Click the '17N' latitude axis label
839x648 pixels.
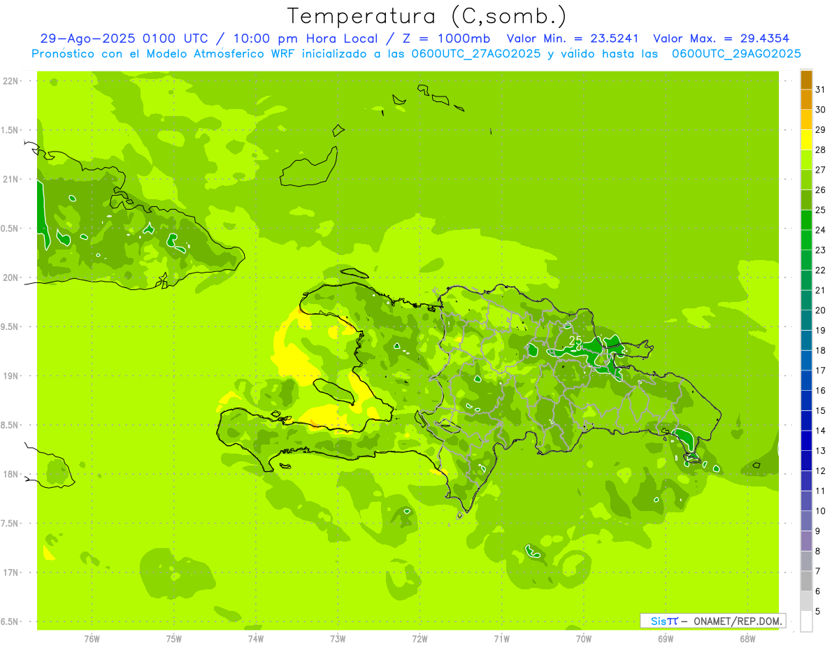click(11, 573)
